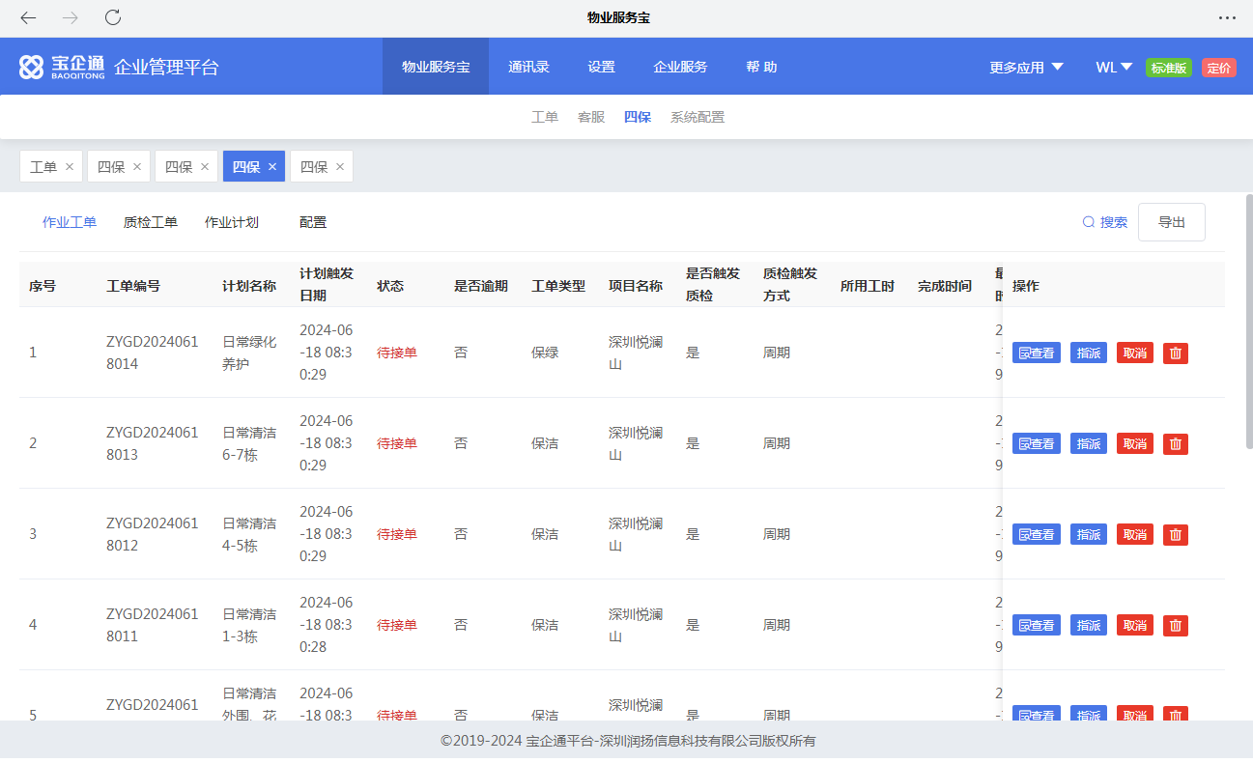Open the 通讯录 menu

[x=528, y=67]
